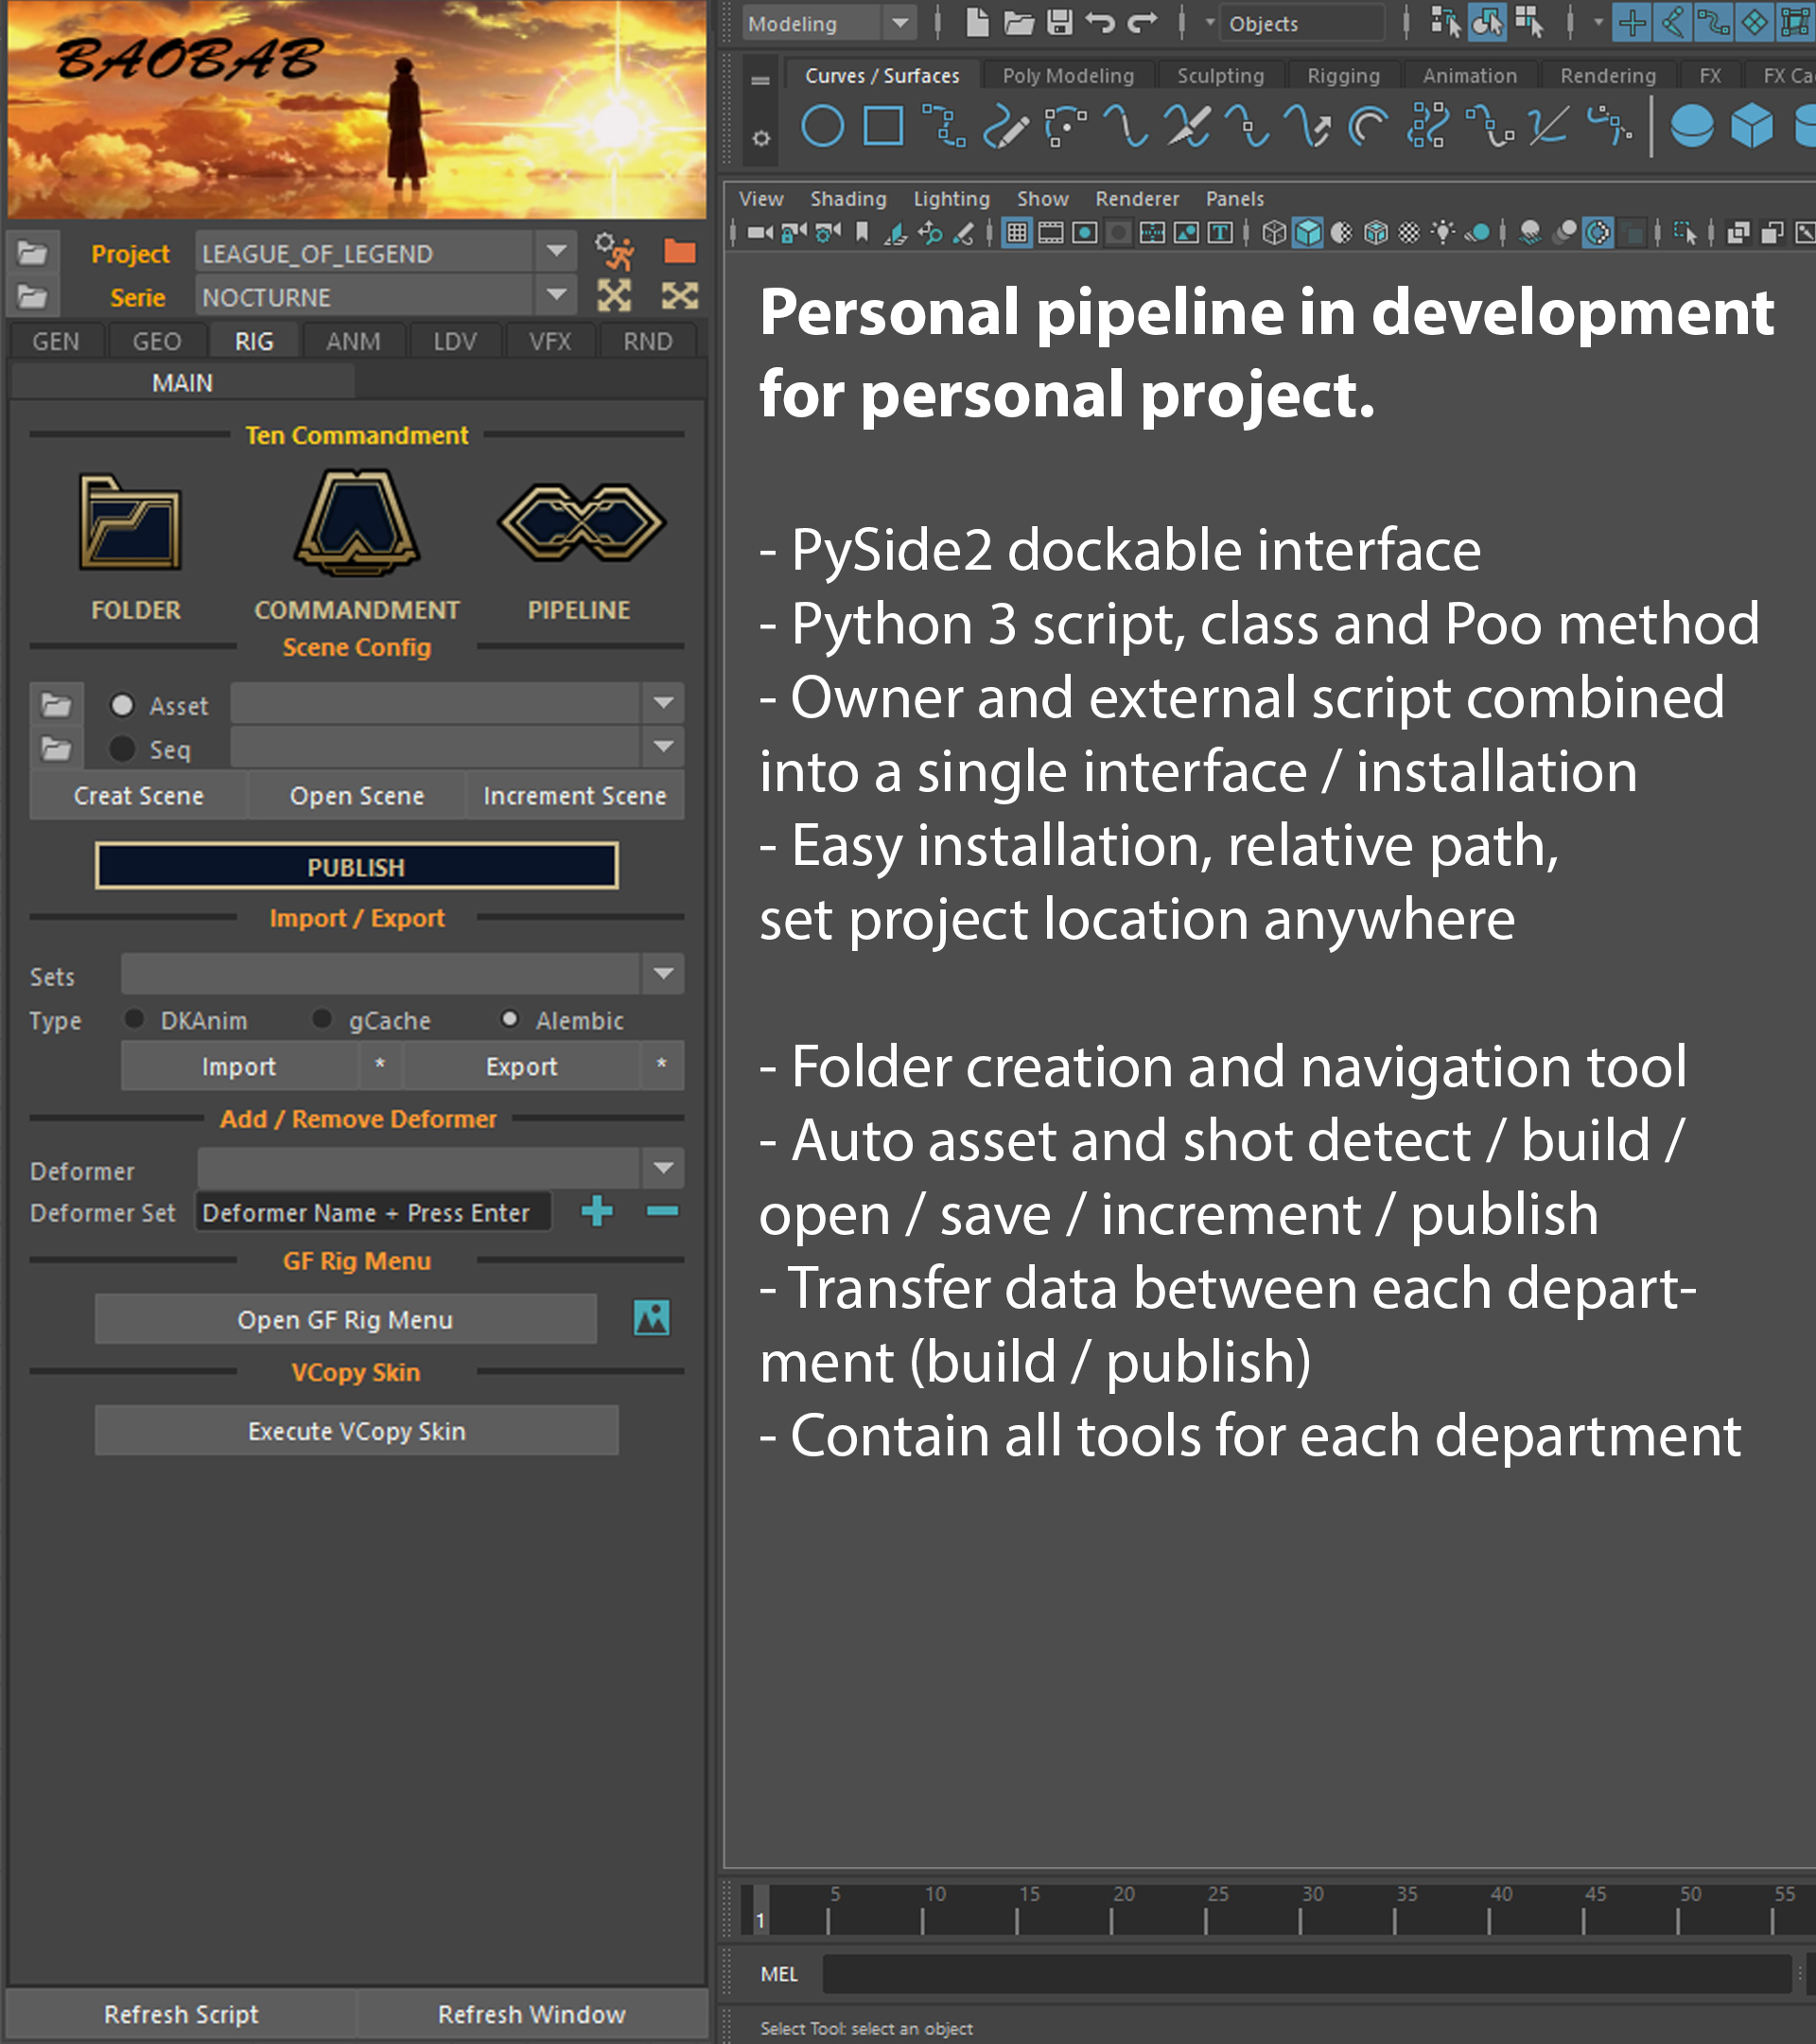This screenshot has height=2044, width=1816.
Task: Click the orange folder icon next to Project
Action: 680,252
